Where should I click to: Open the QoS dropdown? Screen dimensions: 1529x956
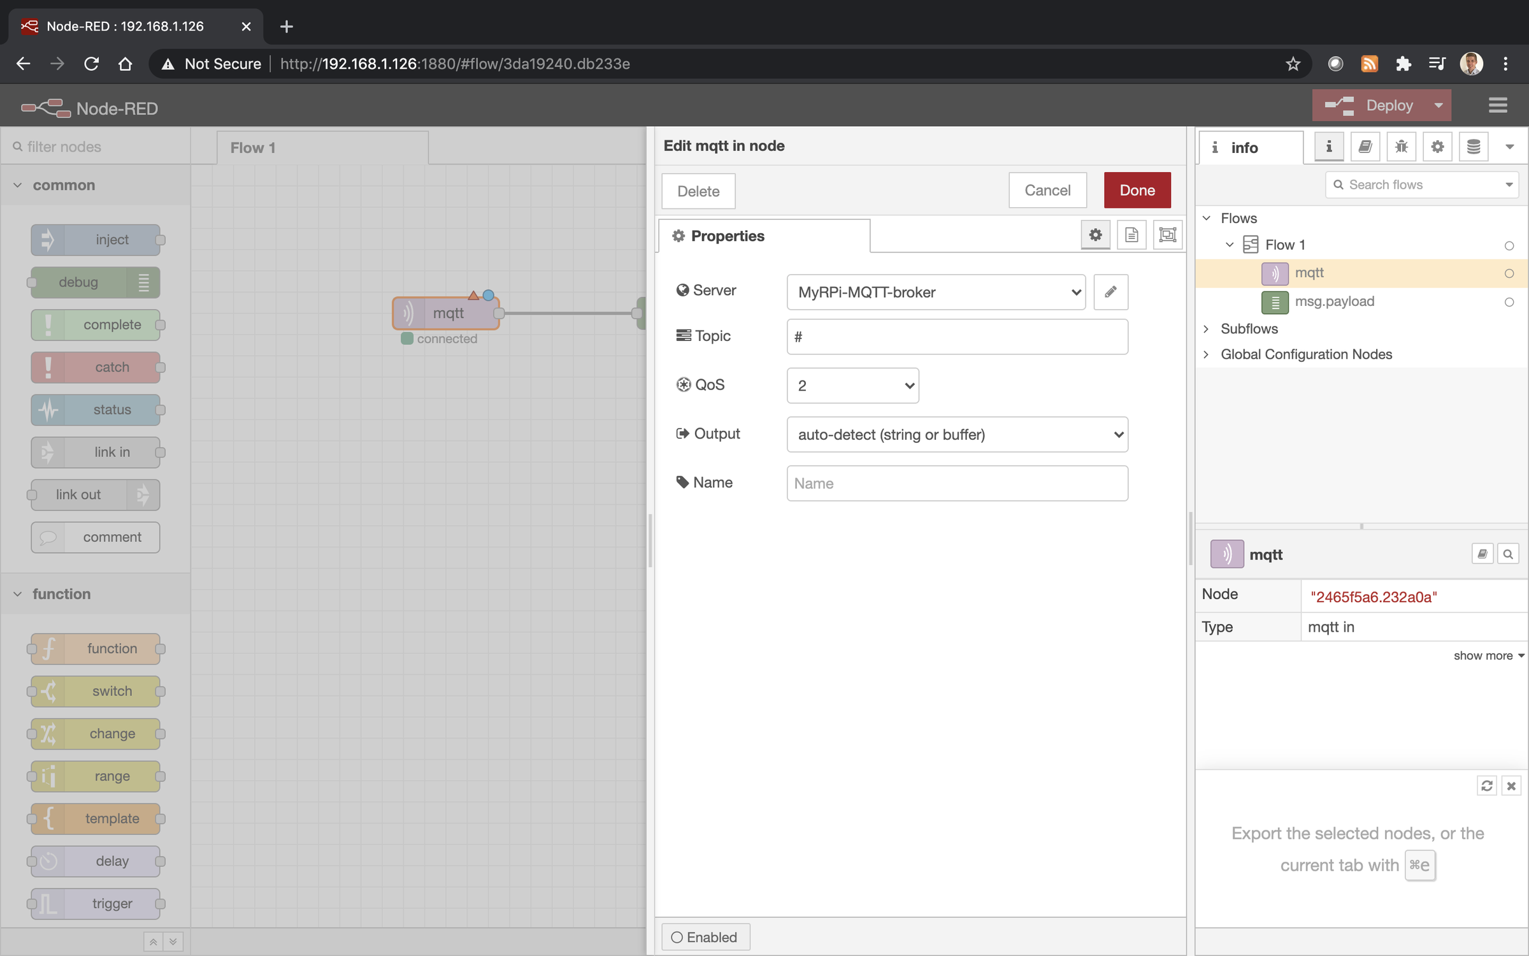pos(852,385)
